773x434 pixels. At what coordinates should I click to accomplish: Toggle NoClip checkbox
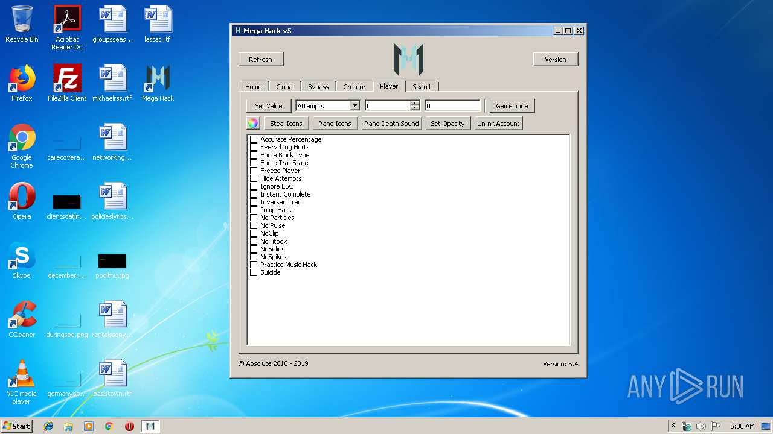click(254, 233)
